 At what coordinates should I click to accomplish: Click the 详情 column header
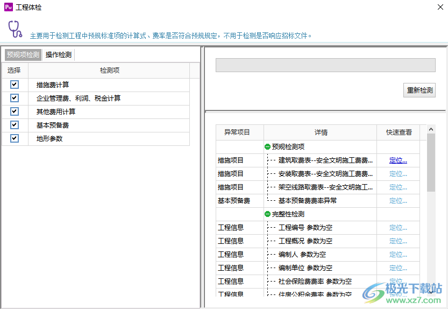coord(321,132)
